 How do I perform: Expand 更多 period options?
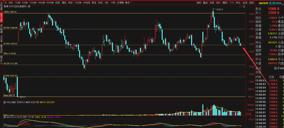pyautogui.click(x=129, y=3)
